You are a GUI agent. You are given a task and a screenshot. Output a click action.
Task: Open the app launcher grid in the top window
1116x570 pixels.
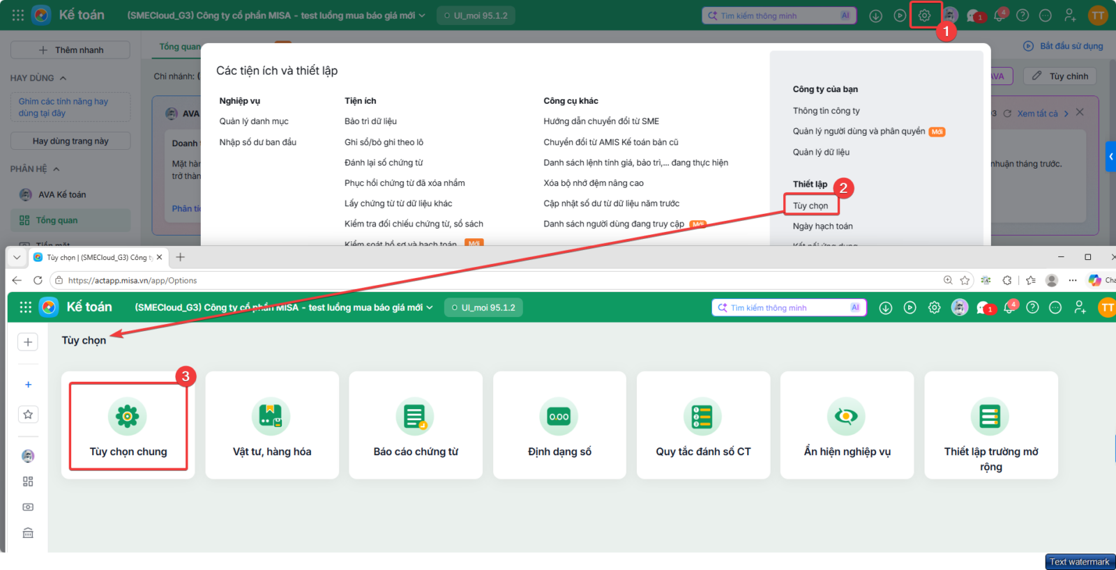[x=18, y=15]
